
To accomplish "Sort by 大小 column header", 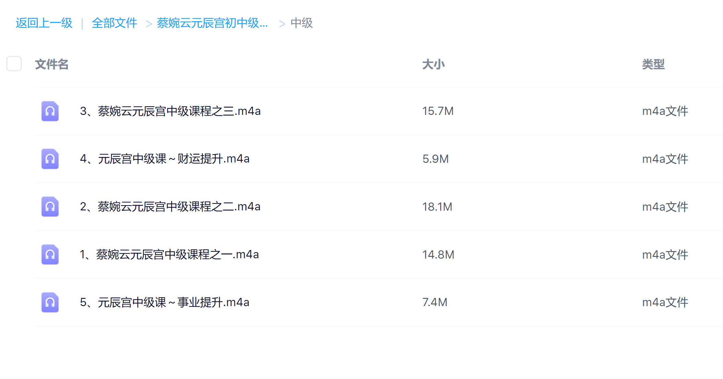I will pyautogui.click(x=433, y=64).
